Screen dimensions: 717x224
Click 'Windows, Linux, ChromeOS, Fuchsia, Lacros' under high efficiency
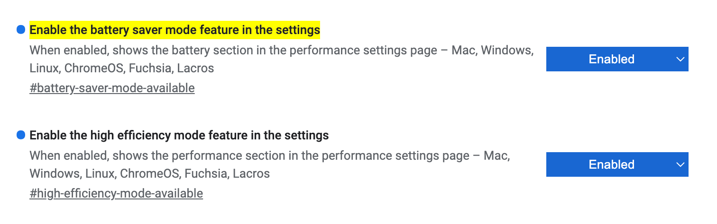pos(149,173)
